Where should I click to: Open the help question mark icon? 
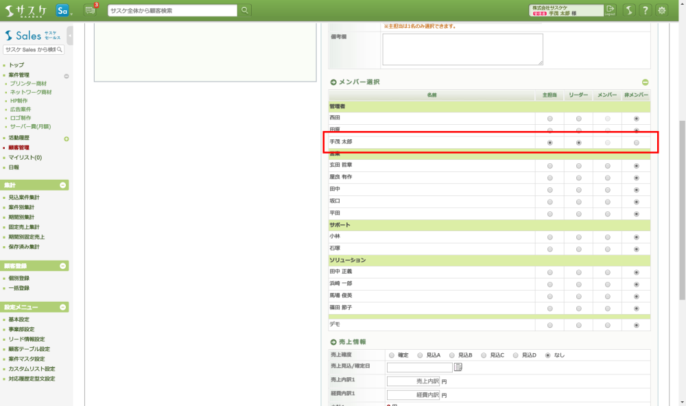(x=645, y=10)
